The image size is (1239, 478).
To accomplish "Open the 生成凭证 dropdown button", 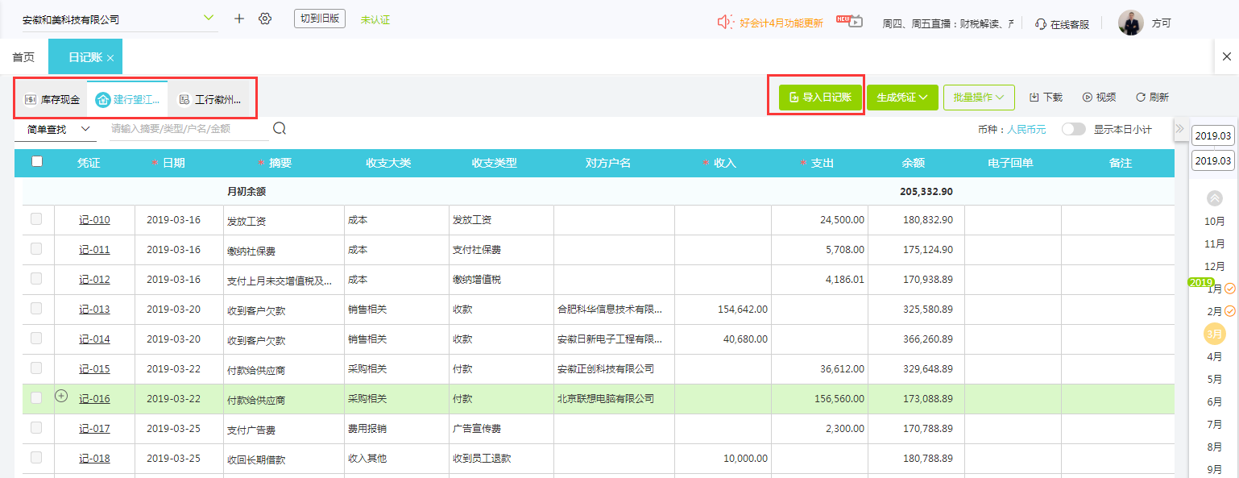I will (902, 98).
